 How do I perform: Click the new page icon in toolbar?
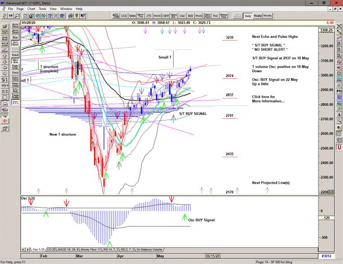(x=25, y=16)
